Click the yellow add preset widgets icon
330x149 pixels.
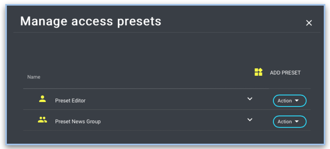coord(258,72)
